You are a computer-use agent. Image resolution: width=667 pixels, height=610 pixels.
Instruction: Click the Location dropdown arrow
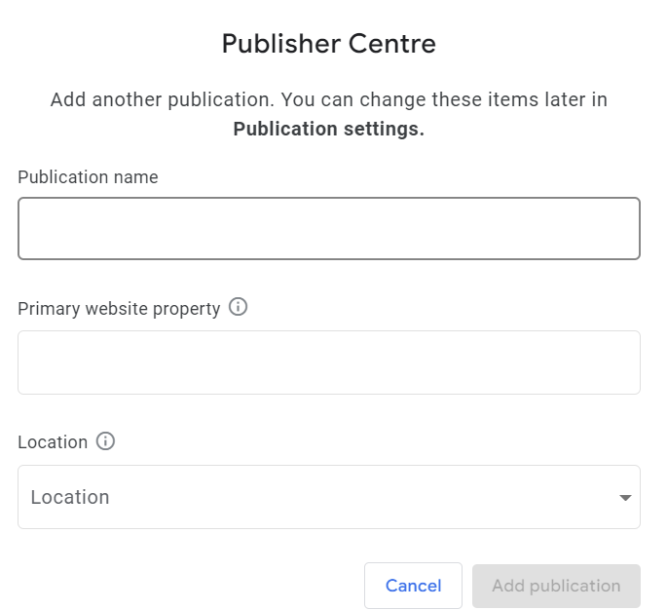tap(625, 498)
